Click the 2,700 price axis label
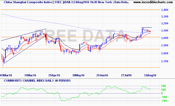Image resolution: width=175 pixels, height=106 pixels. [165, 61]
